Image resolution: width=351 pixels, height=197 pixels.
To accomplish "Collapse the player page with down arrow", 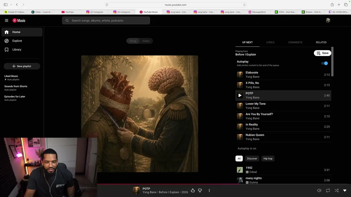I will tap(345, 190).
